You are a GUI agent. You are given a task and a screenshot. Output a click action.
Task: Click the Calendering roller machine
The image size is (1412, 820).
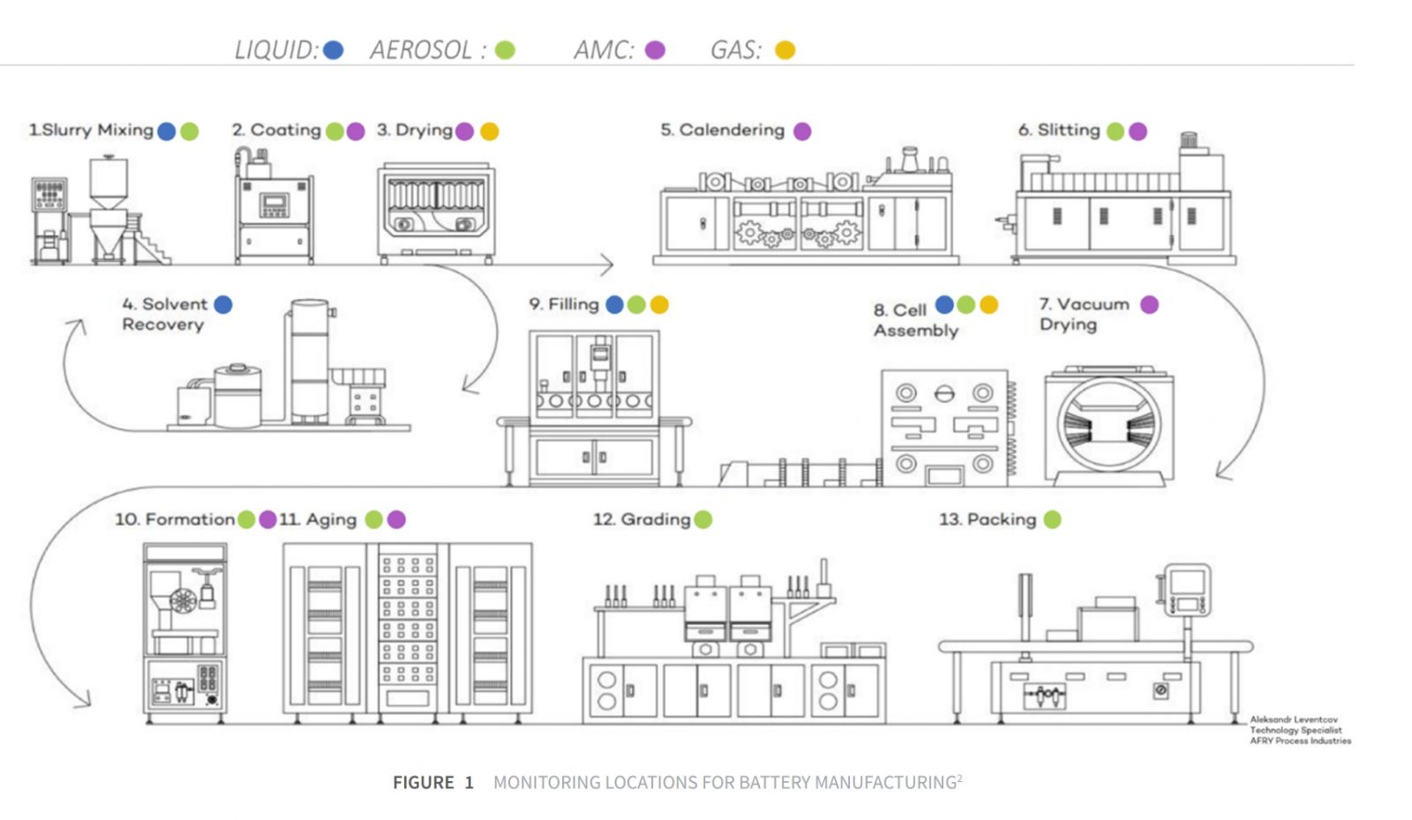(806, 214)
